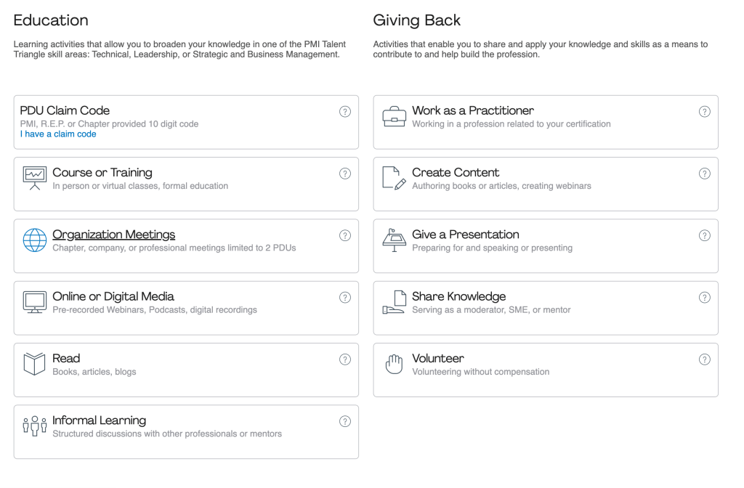Click the Online or Digital Media monitor icon

click(x=34, y=302)
